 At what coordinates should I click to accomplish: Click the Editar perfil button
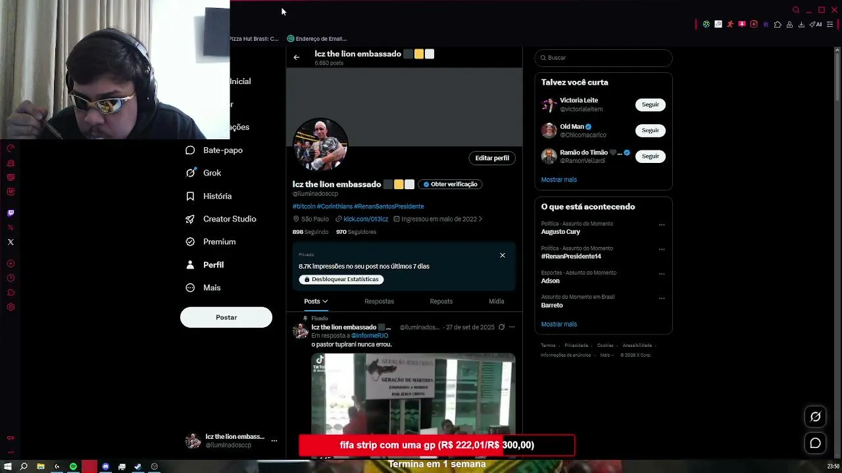click(x=492, y=158)
